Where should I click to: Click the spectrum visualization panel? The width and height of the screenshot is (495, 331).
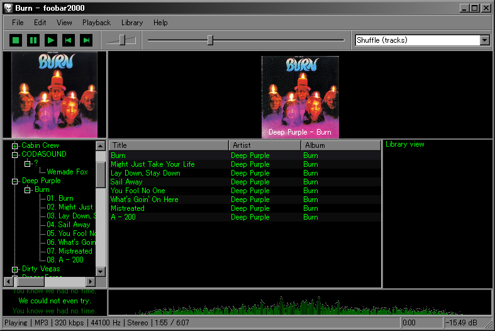tap(300, 302)
